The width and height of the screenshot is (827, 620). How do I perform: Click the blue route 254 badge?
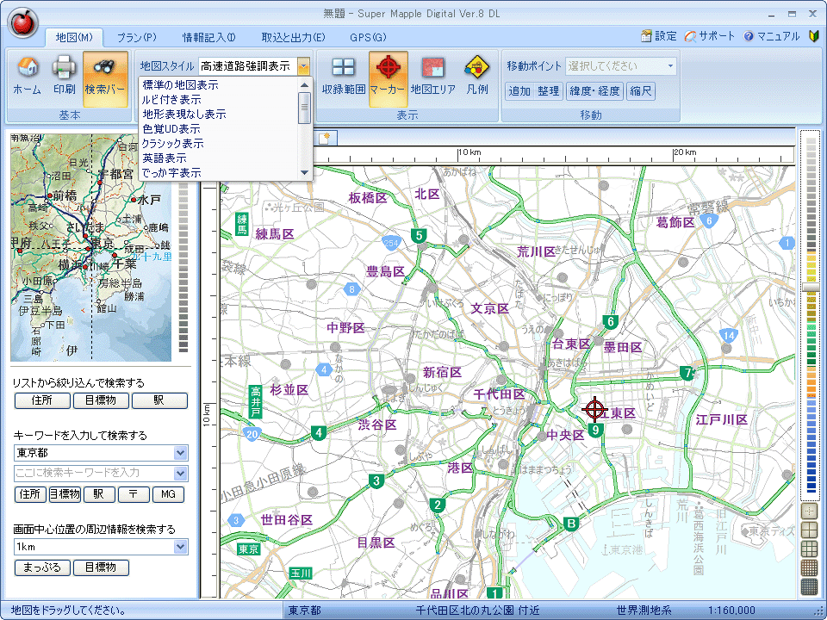point(391,243)
